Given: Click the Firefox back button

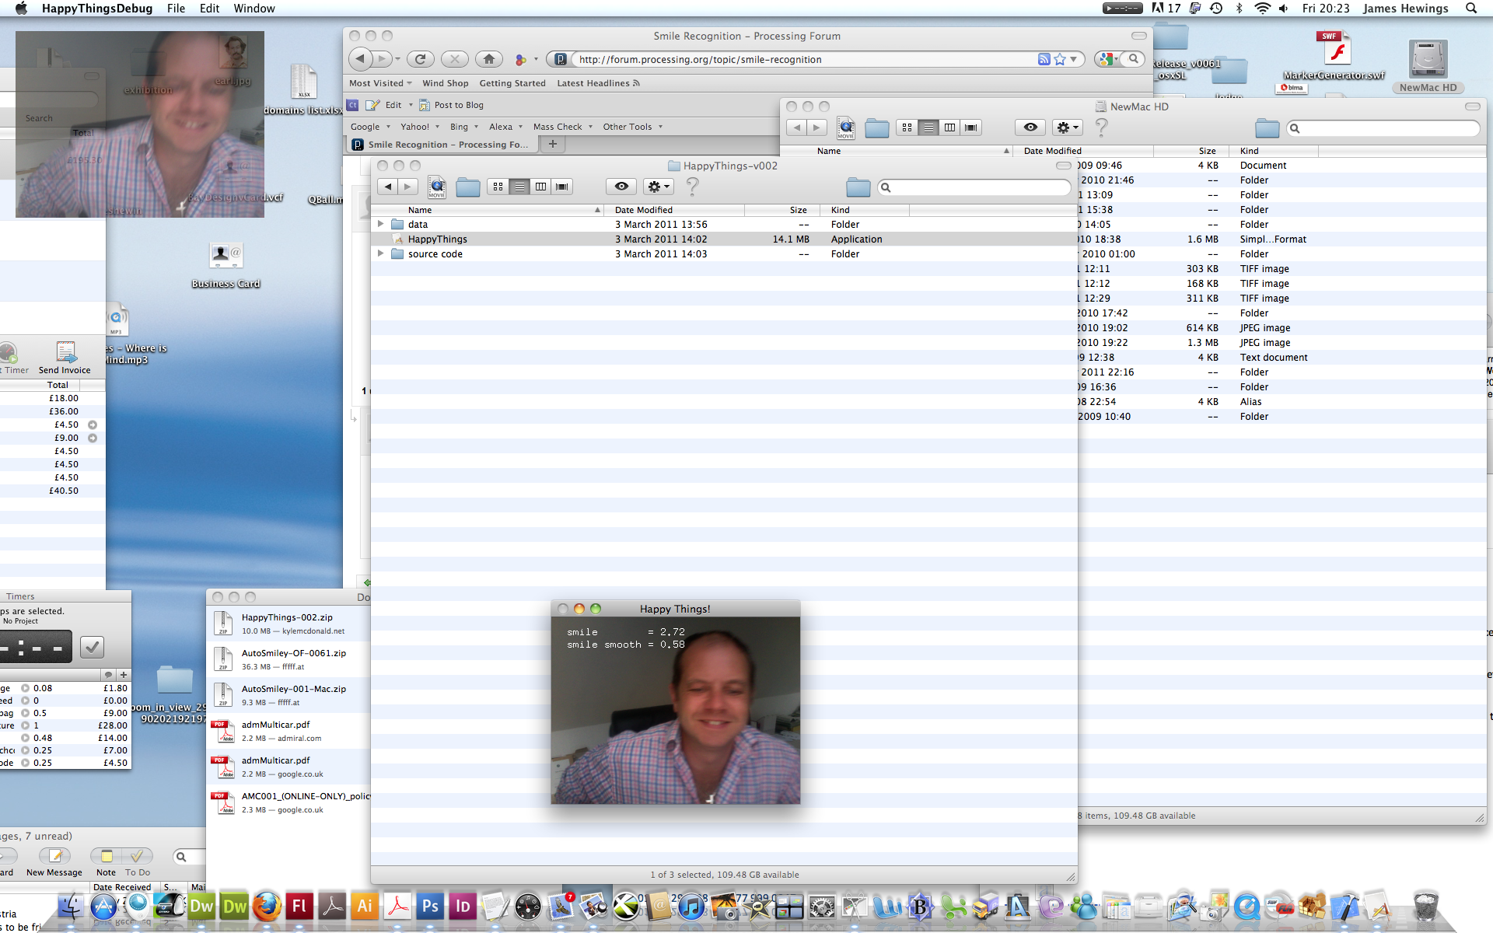Looking at the screenshot, I should click(x=359, y=59).
